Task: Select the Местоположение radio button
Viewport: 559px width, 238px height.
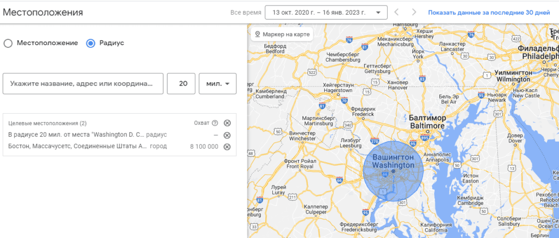Action: pyautogui.click(x=8, y=44)
